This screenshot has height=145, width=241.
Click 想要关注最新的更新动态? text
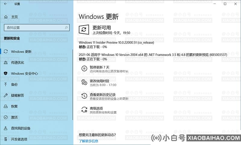coord(97,135)
